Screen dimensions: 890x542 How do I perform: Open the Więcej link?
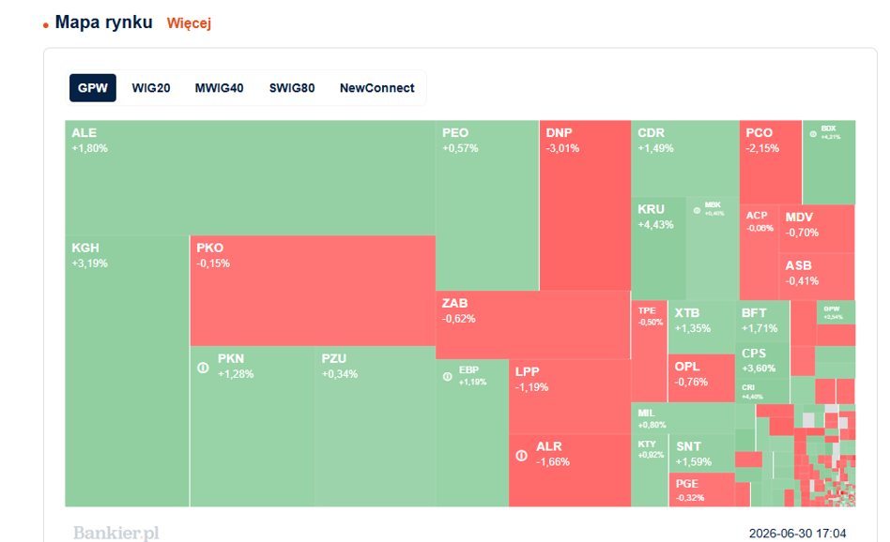(189, 23)
